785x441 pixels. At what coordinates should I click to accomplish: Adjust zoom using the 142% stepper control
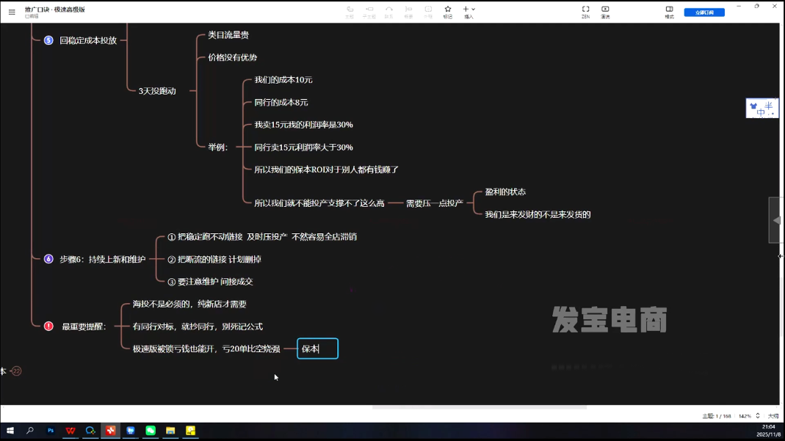click(758, 415)
